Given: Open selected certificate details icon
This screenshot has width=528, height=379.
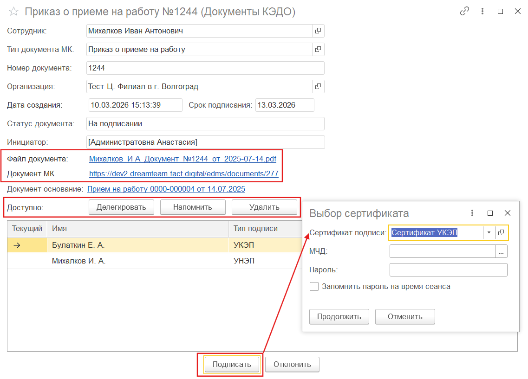Looking at the screenshot, I should 501,233.
